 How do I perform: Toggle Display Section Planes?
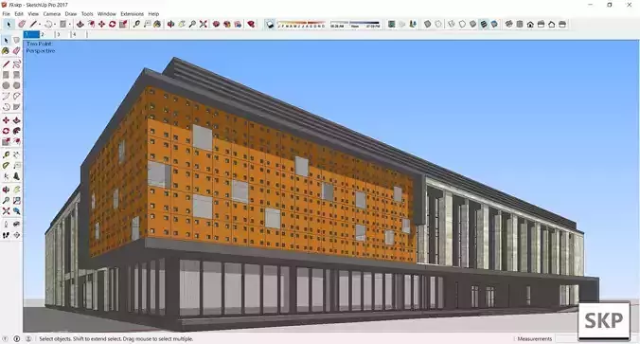(402, 24)
